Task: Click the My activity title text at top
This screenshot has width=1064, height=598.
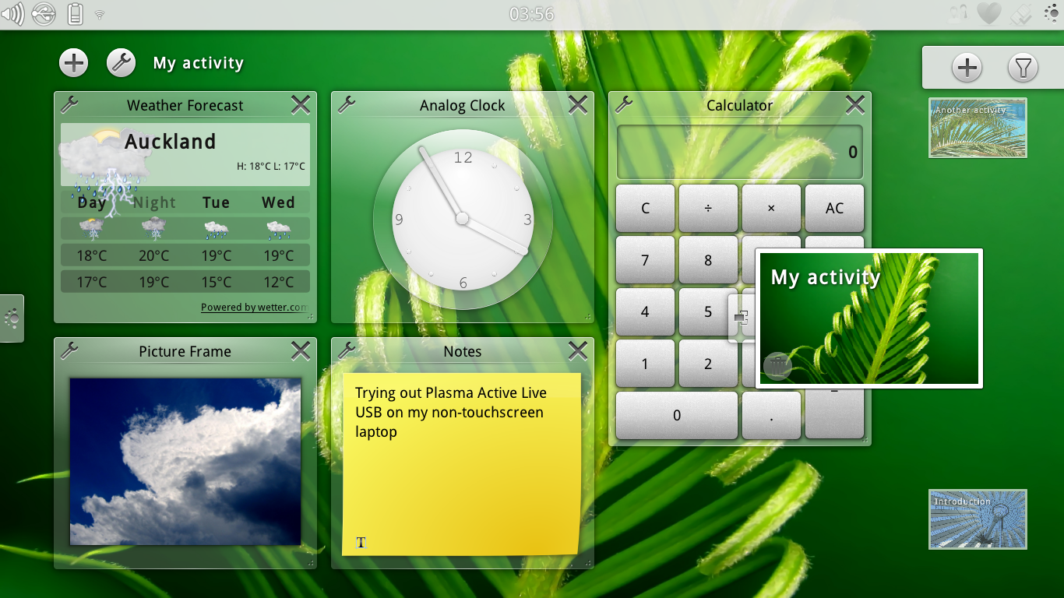Action: tap(199, 63)
